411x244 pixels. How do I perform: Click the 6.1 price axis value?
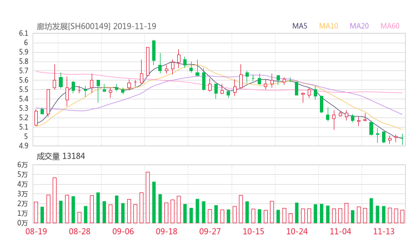pyautogui.click(x=23, y=33)
